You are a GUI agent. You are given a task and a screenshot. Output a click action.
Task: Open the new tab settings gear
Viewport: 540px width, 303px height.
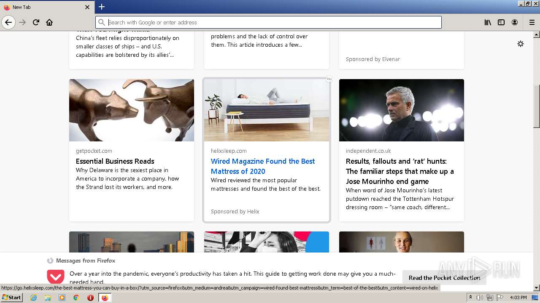[521, 44]
